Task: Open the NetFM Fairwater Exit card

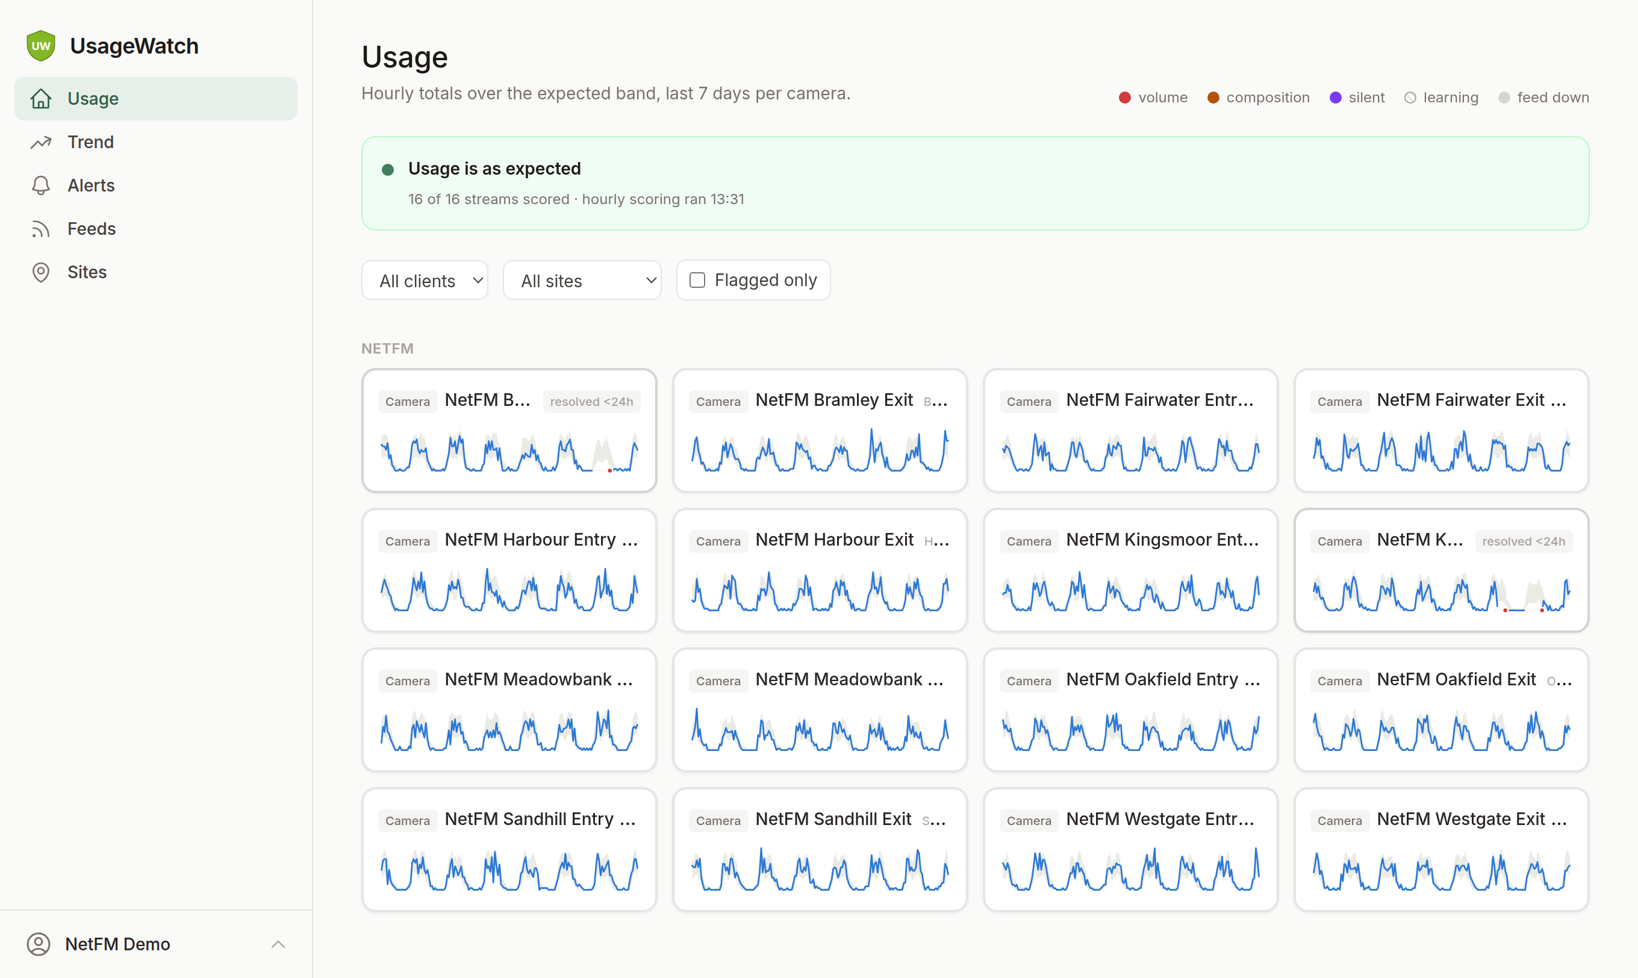Action: pyautogui.click(x=1442, y=431)
